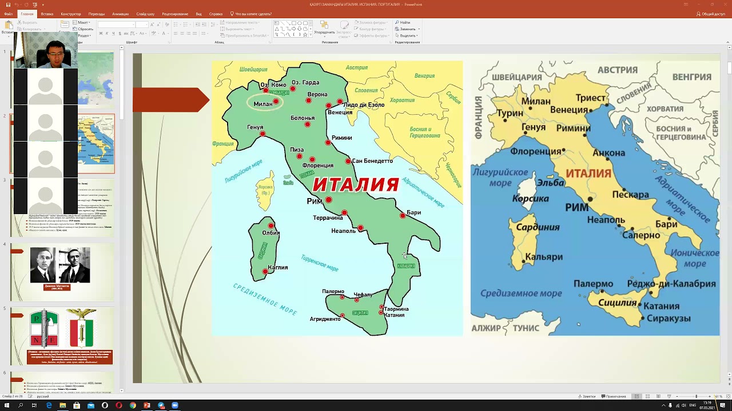Screen dimensions: 732x411
Task: Switch to Normal view in status bar
Action: point(636,396)
